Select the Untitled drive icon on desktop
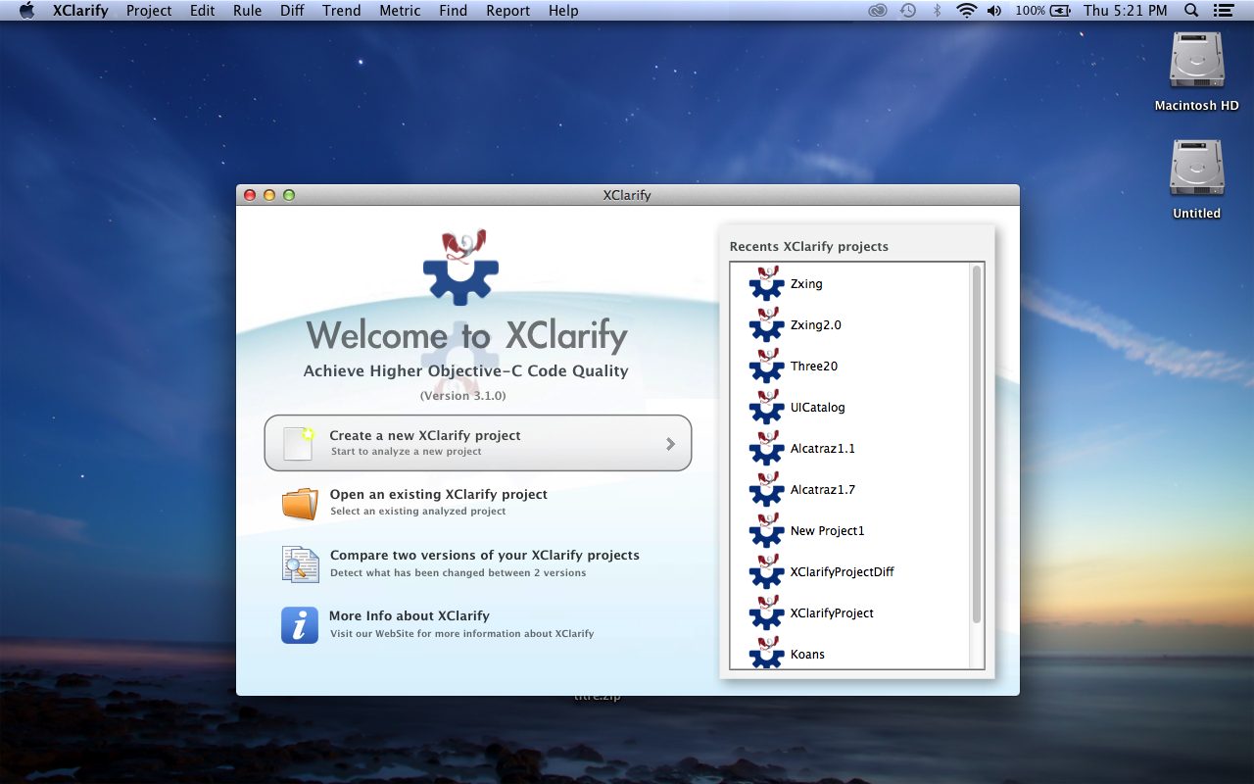This screenshot has height=784, width=1254. tap(1196, 168)
